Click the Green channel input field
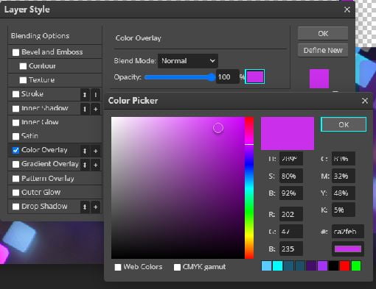The width and height of the screenshot is (376, 289). (x=291, y=232)
